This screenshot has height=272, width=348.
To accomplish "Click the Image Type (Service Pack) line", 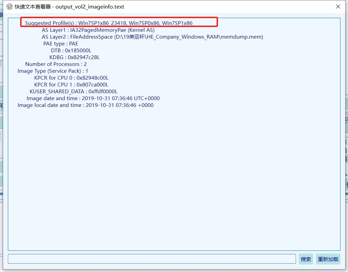I will [53, 71].
